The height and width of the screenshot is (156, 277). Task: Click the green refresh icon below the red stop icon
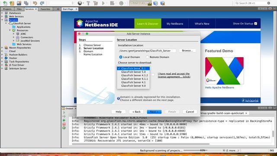(x=64, y=128)
